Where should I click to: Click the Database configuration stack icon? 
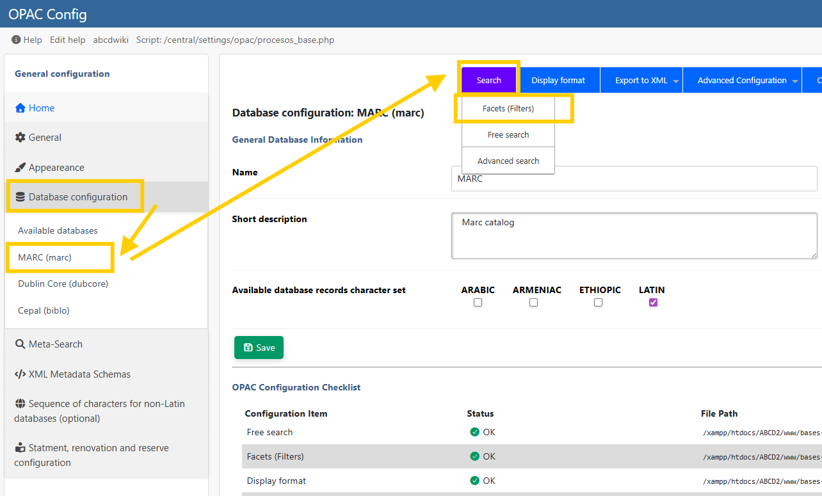20,197
